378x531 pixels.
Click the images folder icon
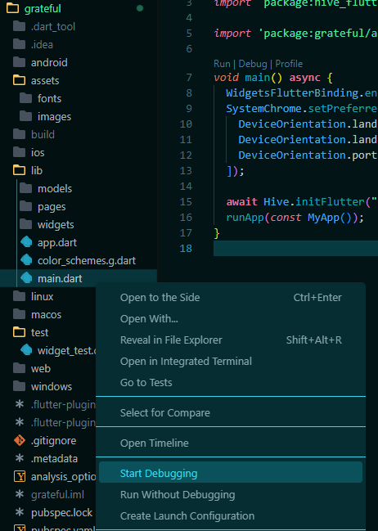pyautogui.click(x=25, y=116)
